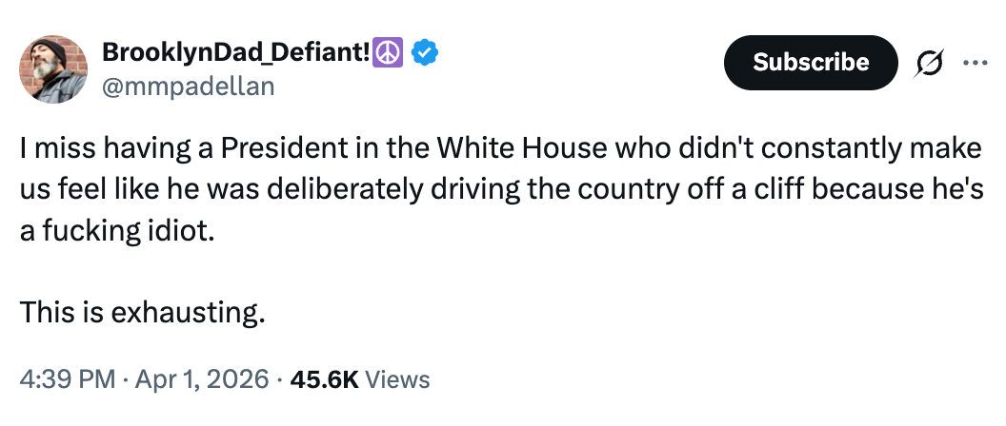This screenshot has height=426, width=1006.
Task: Open the three-dot more options menu
Action: pyautogui.click(x=976, y=63)
